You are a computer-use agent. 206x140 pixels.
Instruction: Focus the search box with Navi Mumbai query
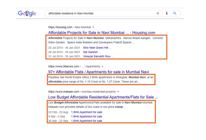(x=100, y=13)
